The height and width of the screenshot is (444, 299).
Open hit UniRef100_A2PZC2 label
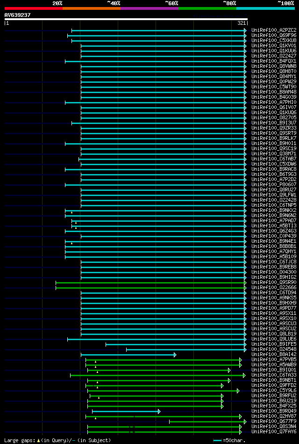click(x=274, y=30)
